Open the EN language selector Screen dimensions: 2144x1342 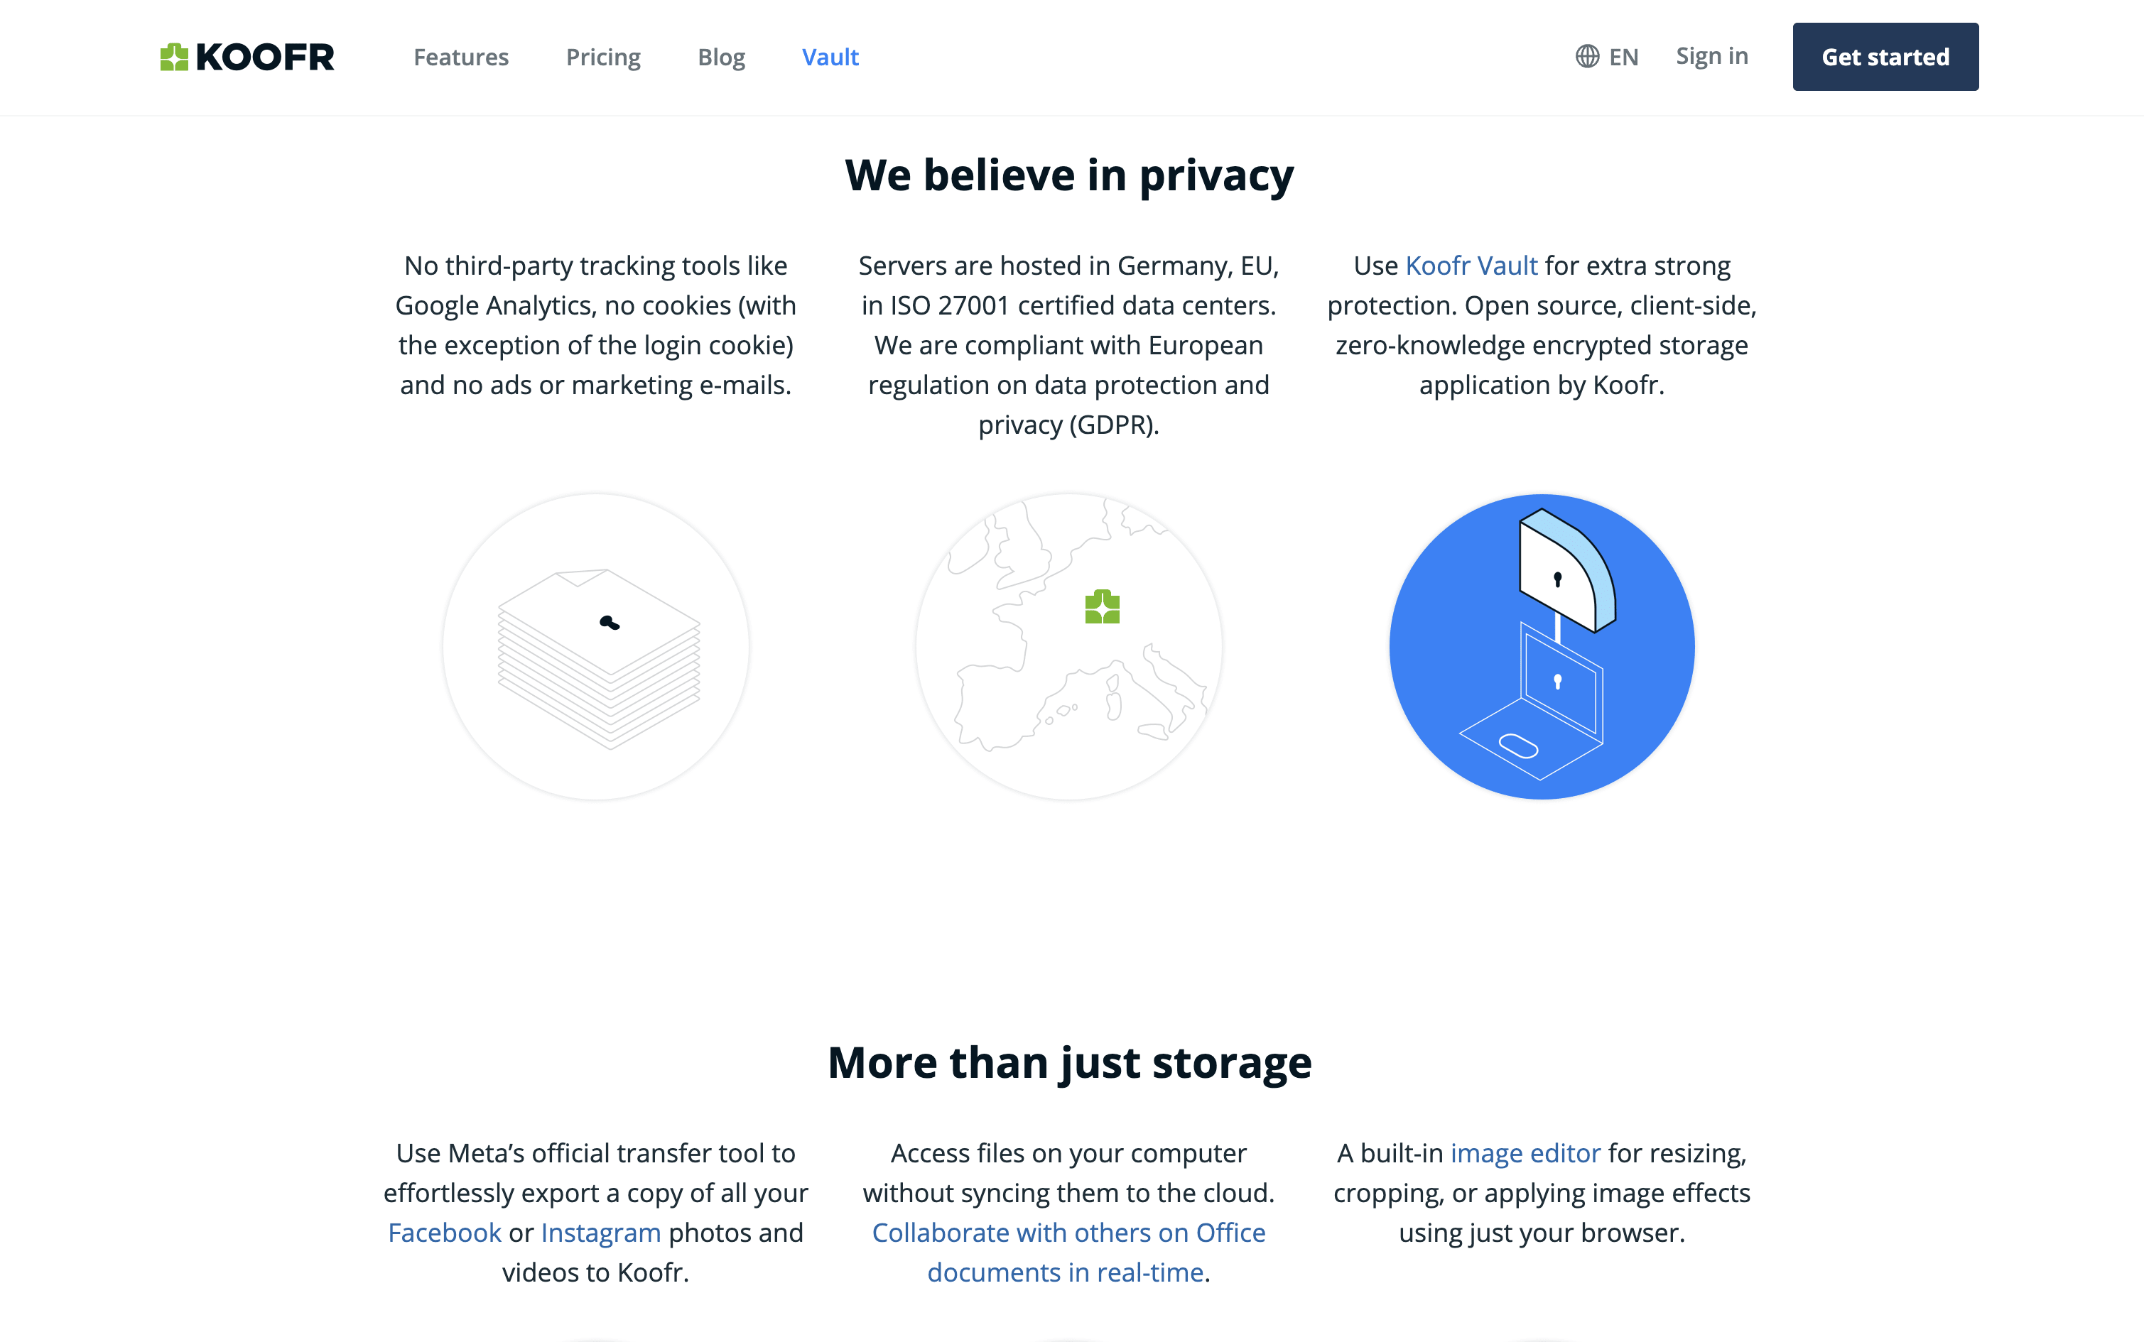coord(1607,57)
